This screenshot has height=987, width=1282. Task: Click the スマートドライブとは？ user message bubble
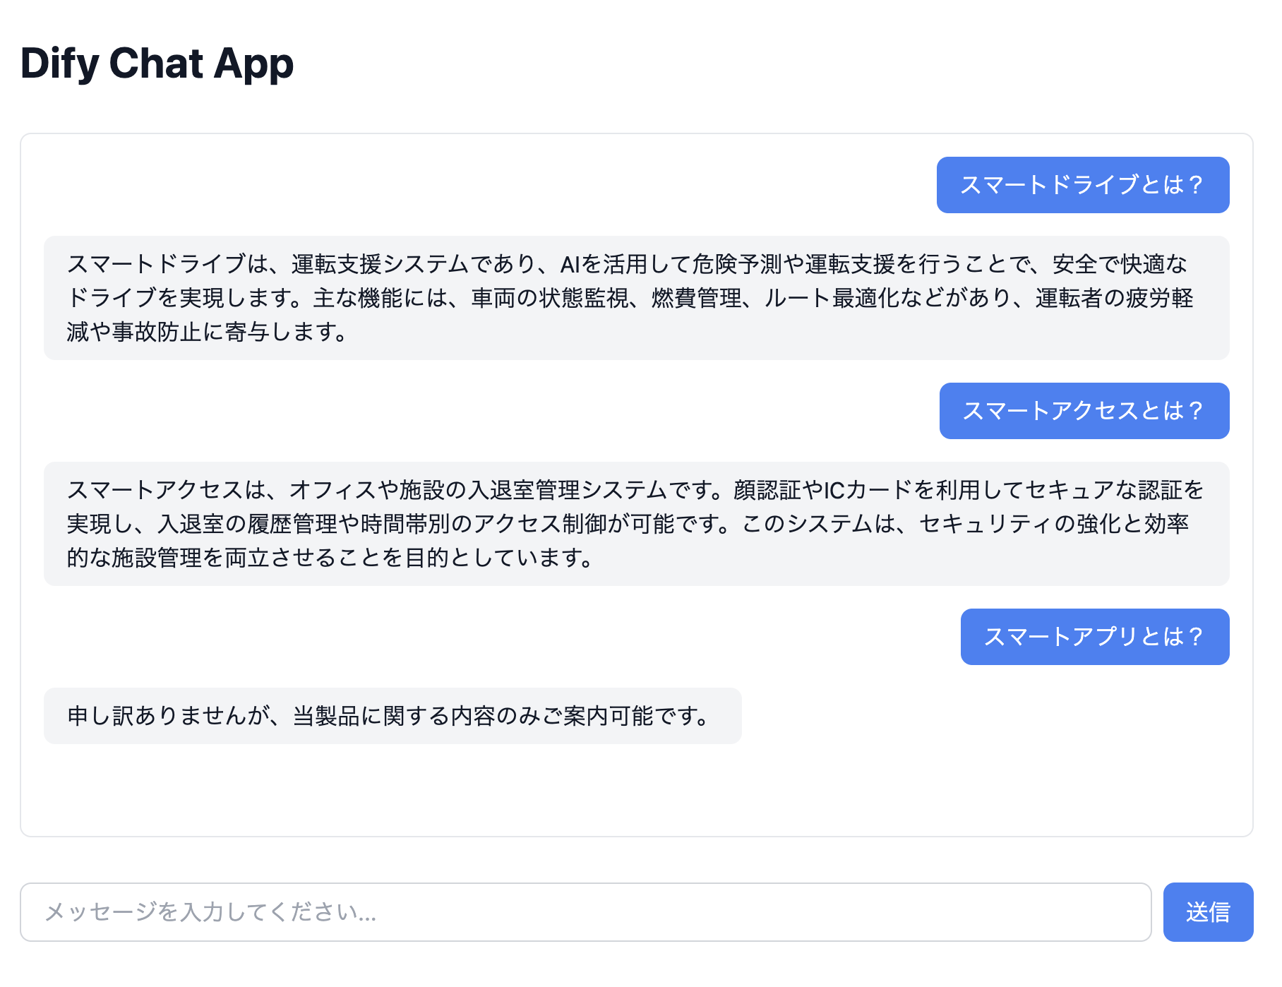[1083, 185]
